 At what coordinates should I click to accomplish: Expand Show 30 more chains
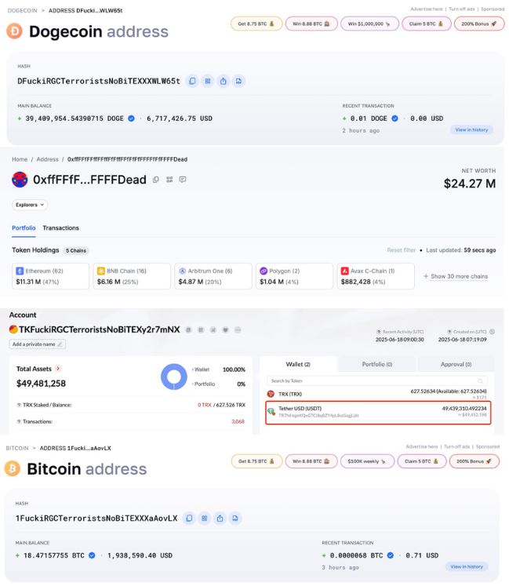click(456, 276)
